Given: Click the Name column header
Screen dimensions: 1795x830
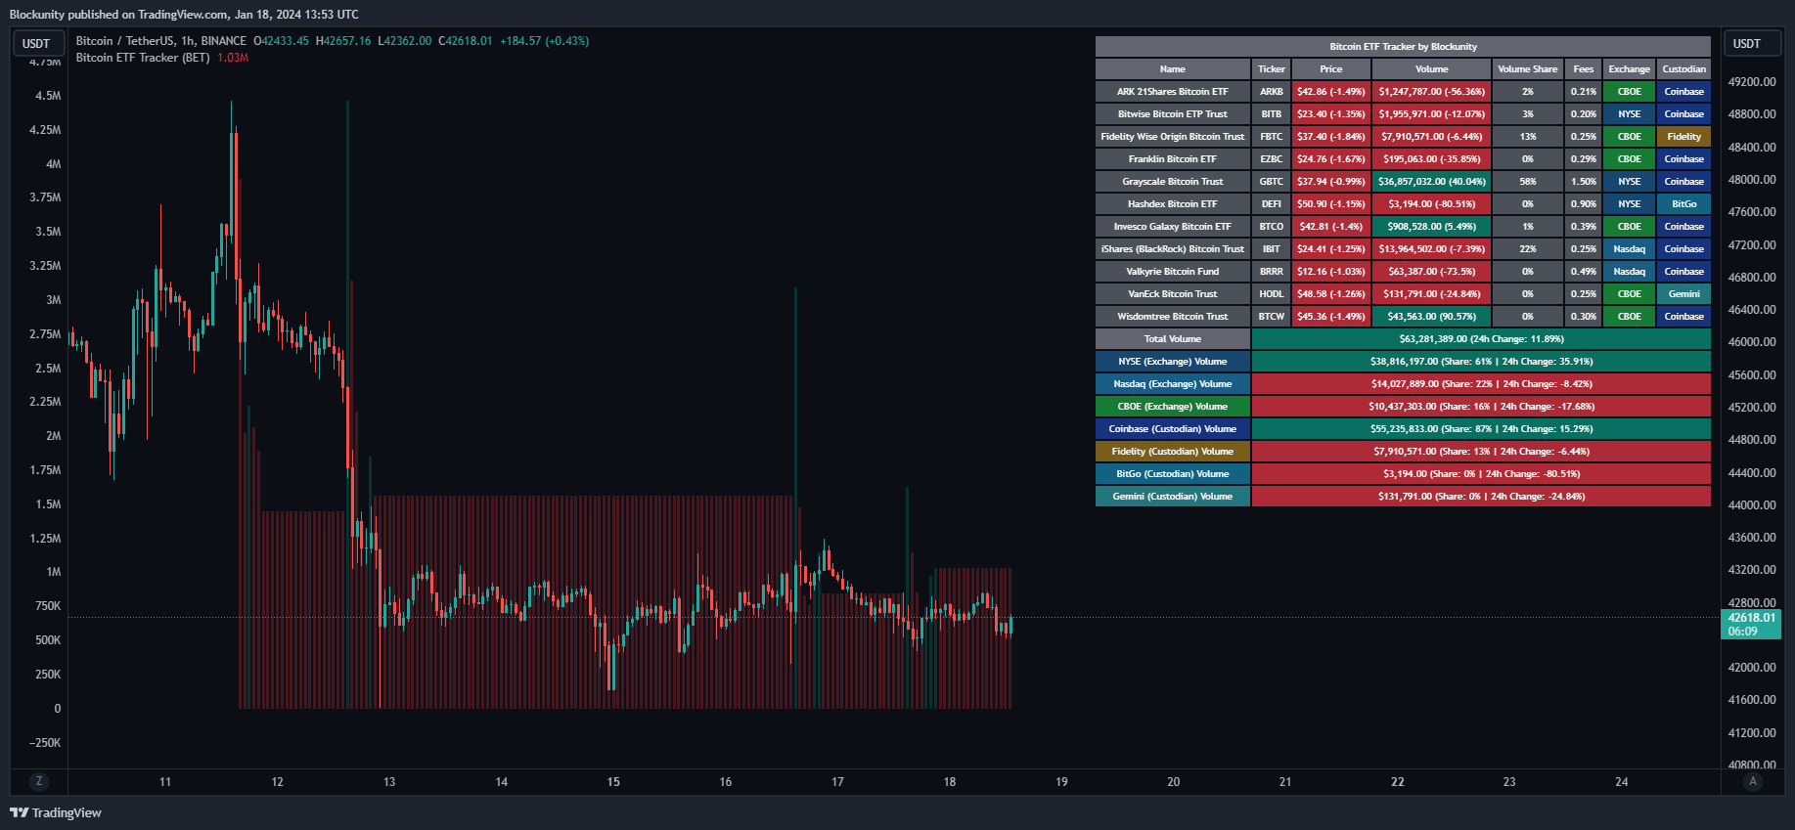Looking at the screenshot, I should (1173, 69).
